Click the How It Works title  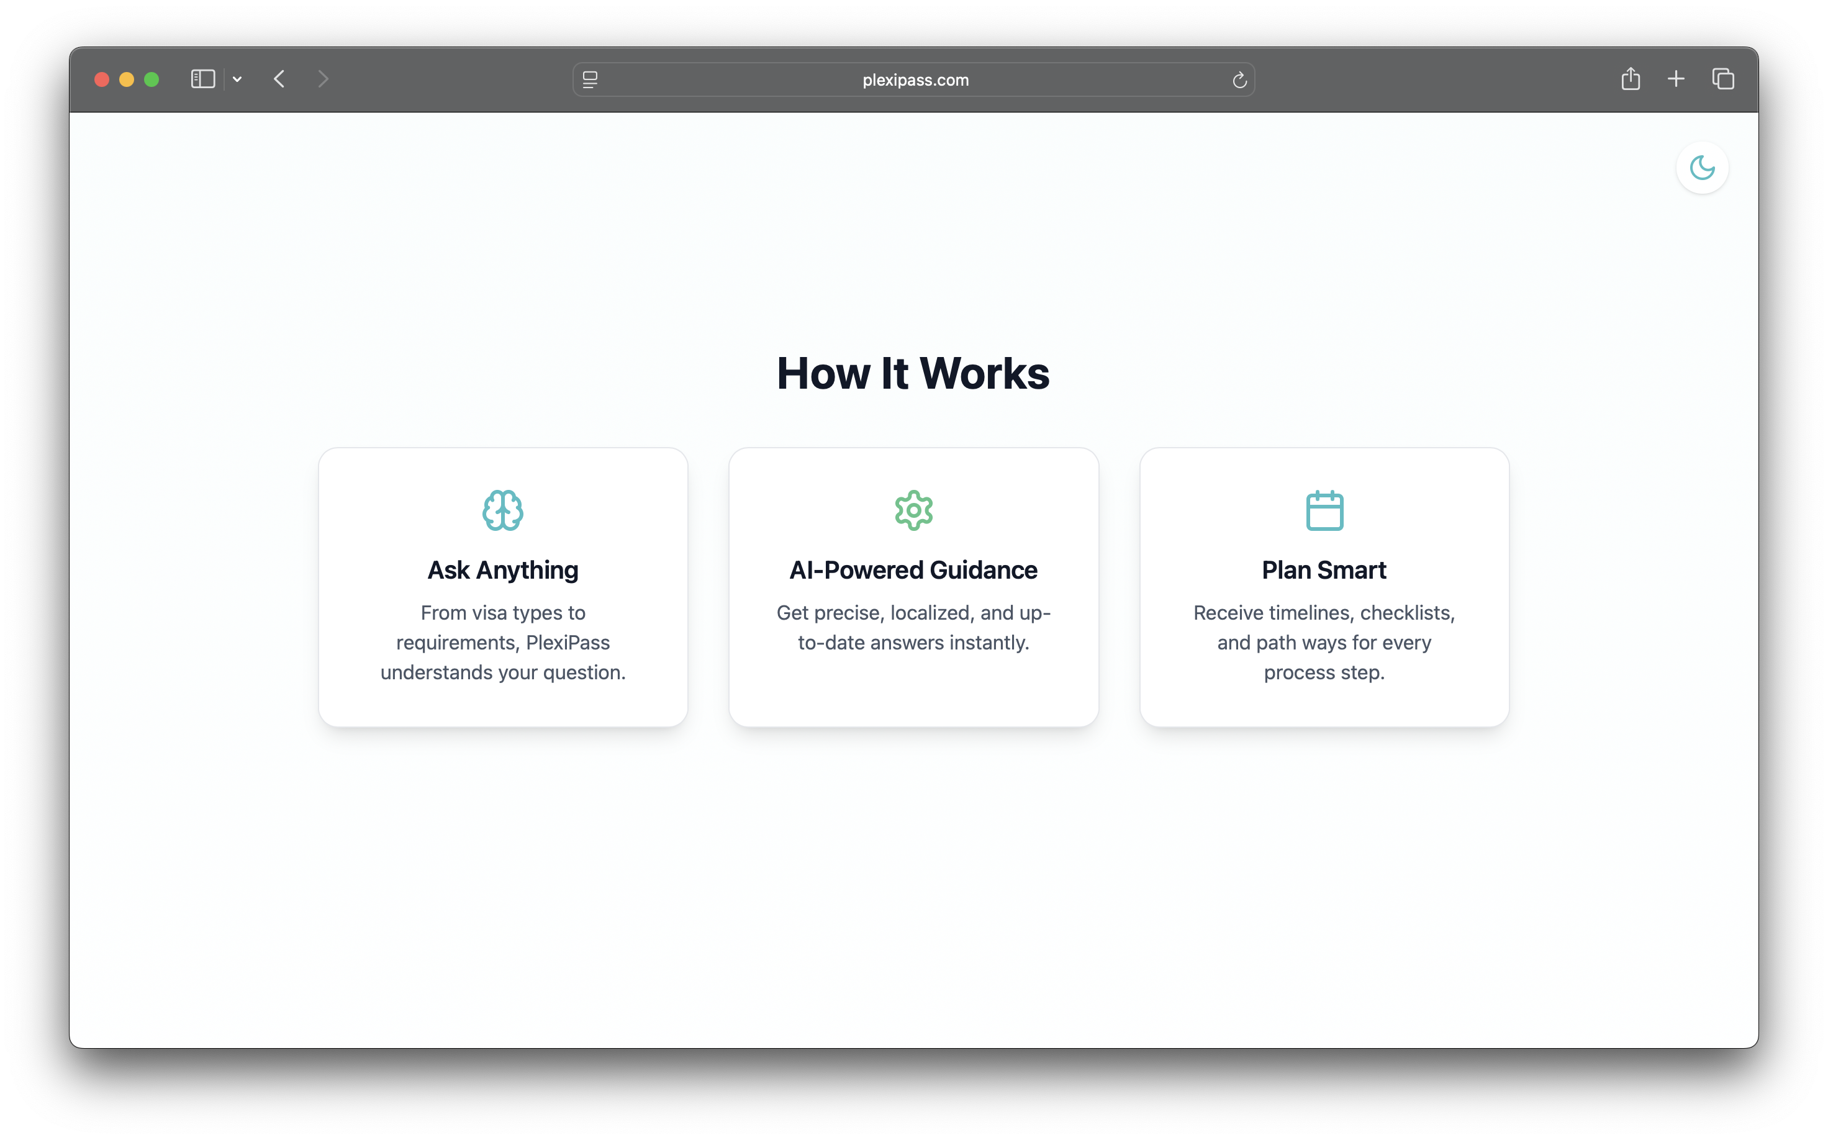pyautogui.click(x=913, y=373)
